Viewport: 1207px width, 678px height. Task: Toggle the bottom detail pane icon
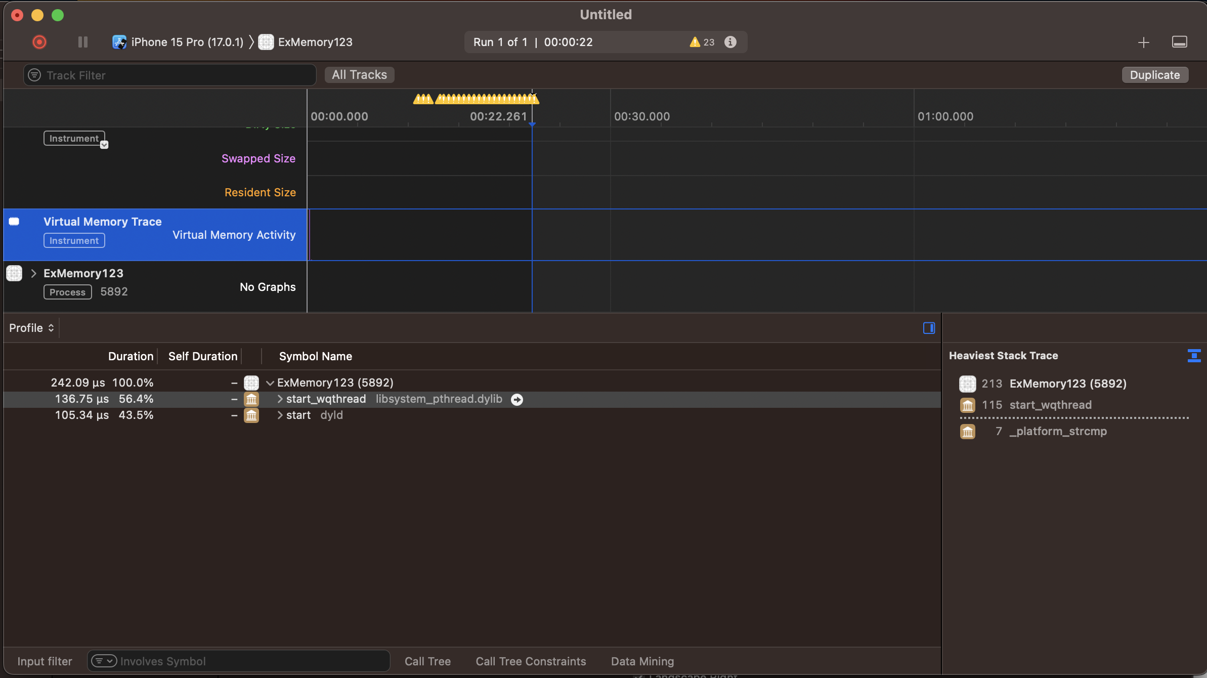coord(1179,42)
